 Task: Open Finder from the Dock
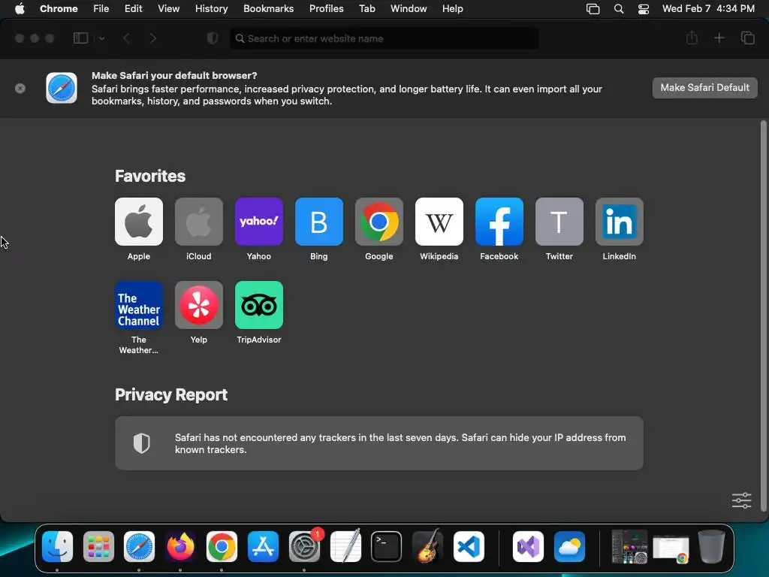pyautogui.click(x=57, y=546)
